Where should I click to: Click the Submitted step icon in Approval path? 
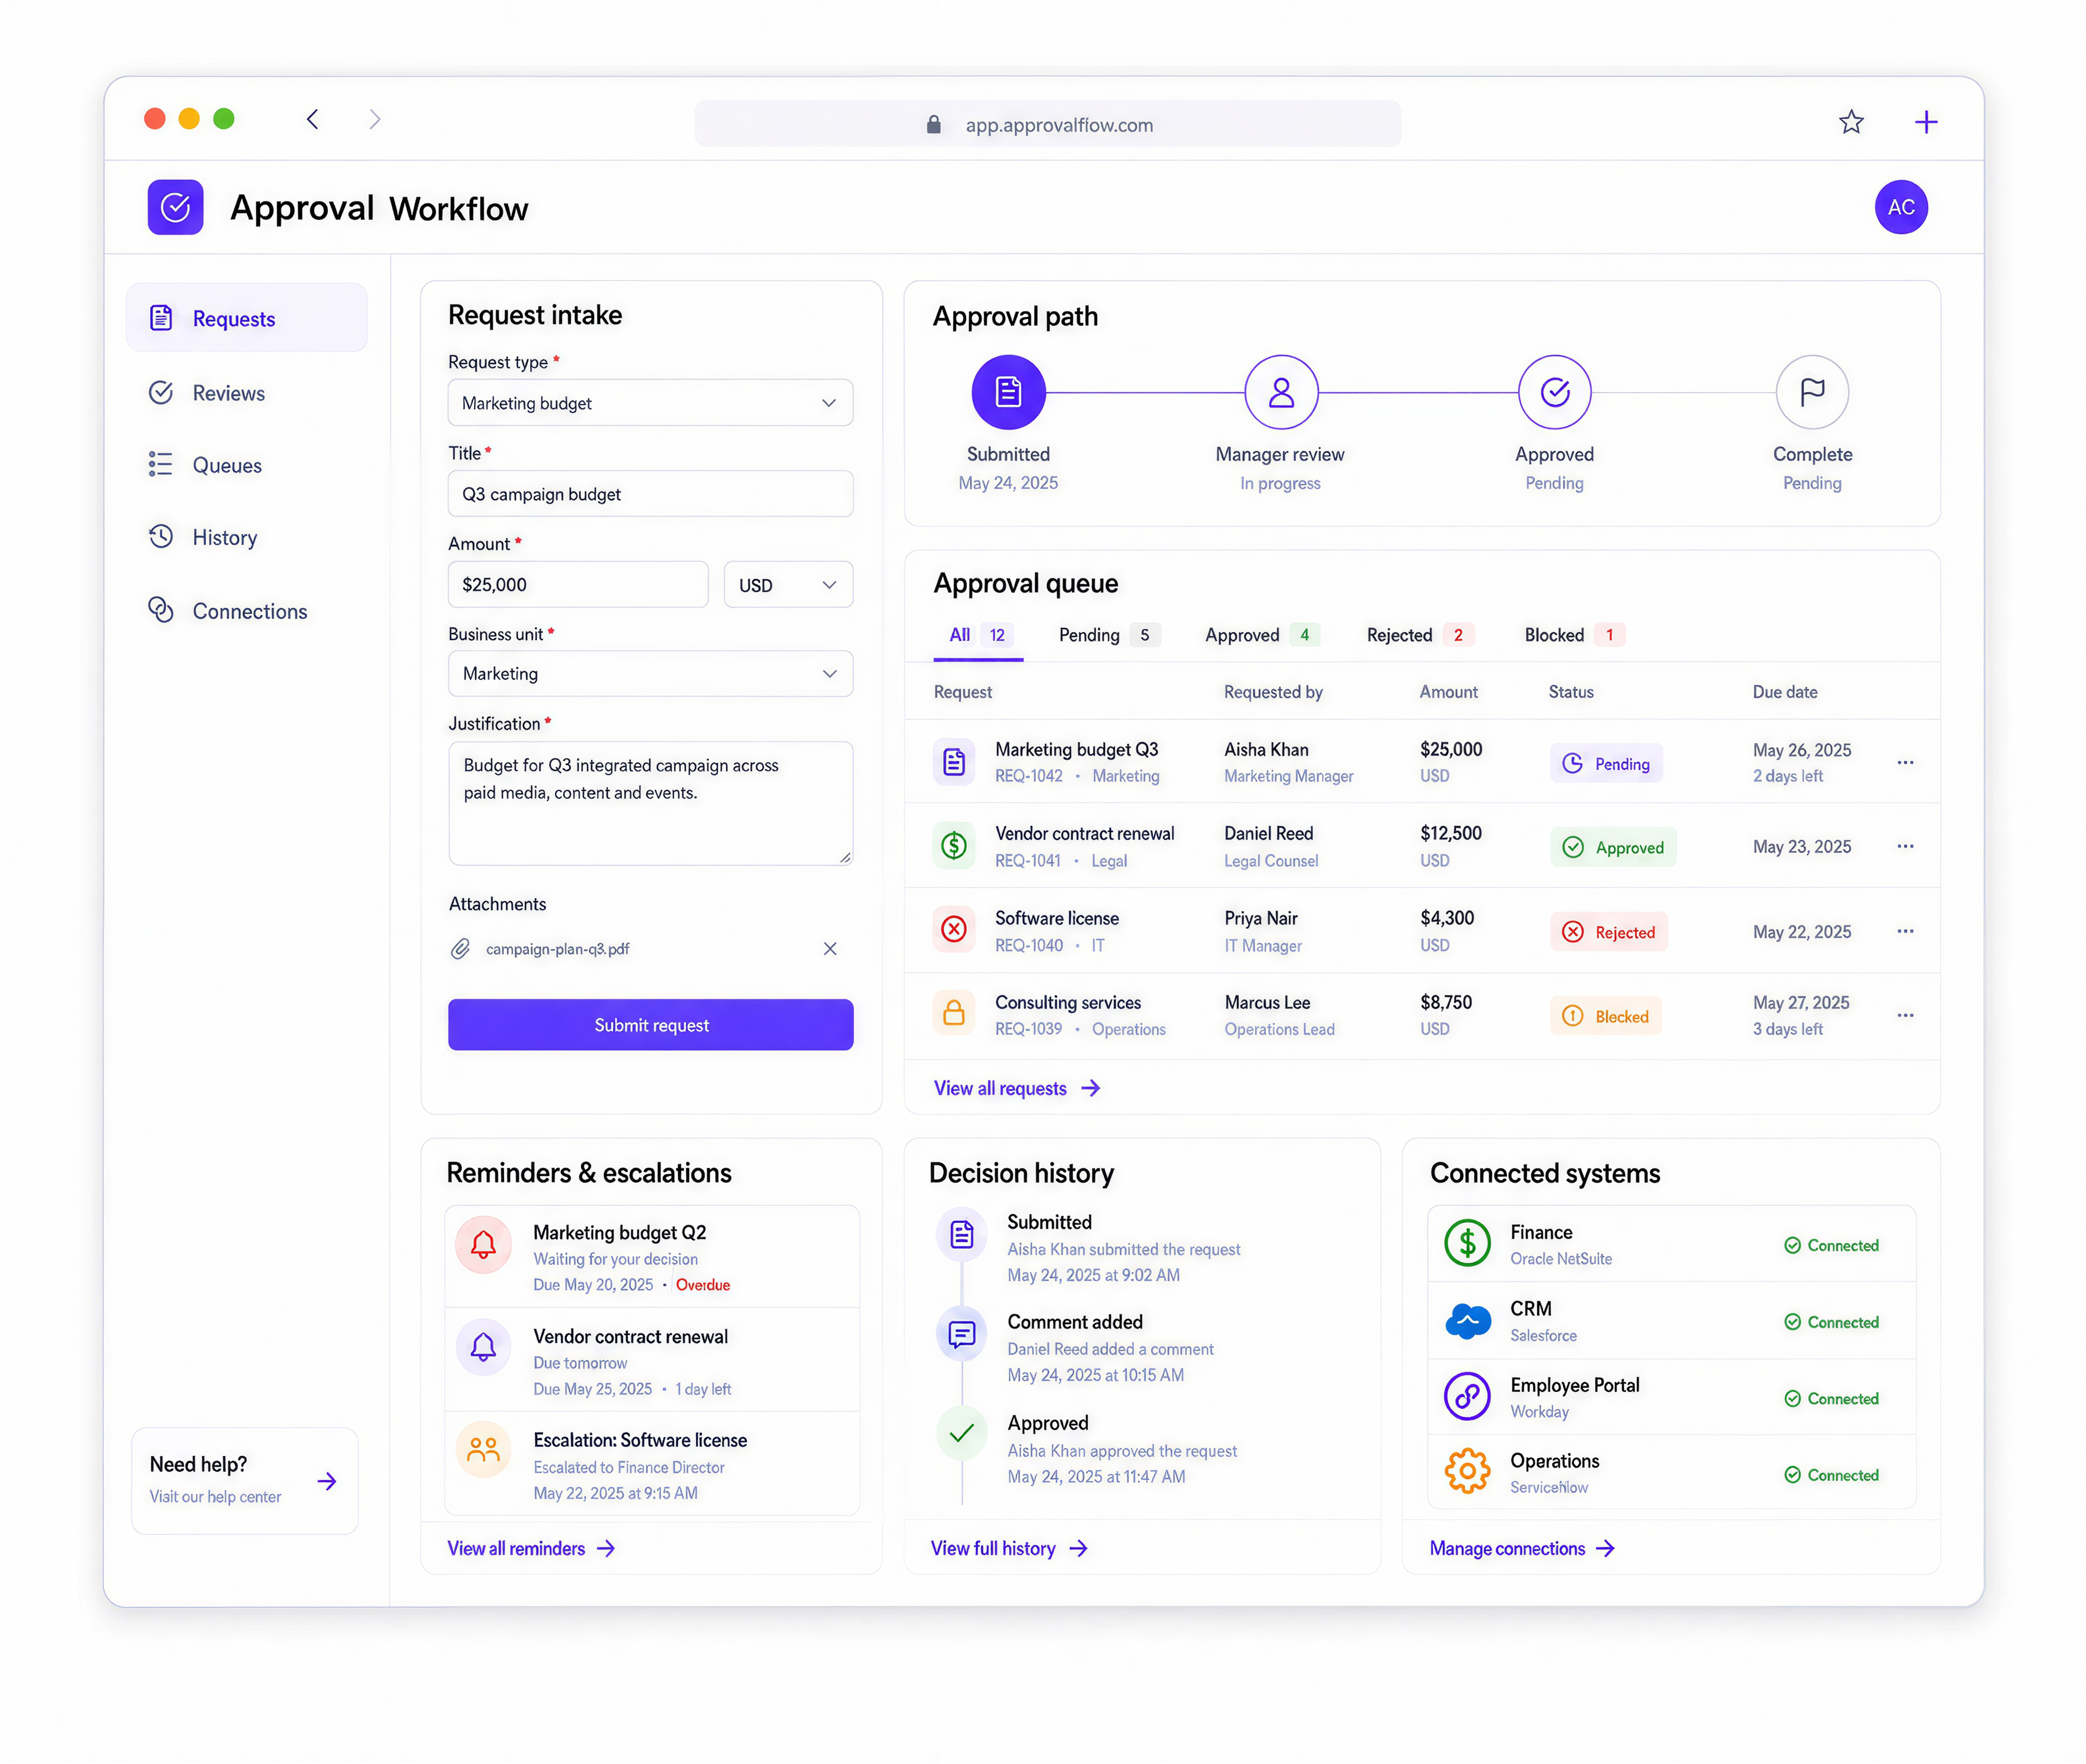(x=1009, y=392)
